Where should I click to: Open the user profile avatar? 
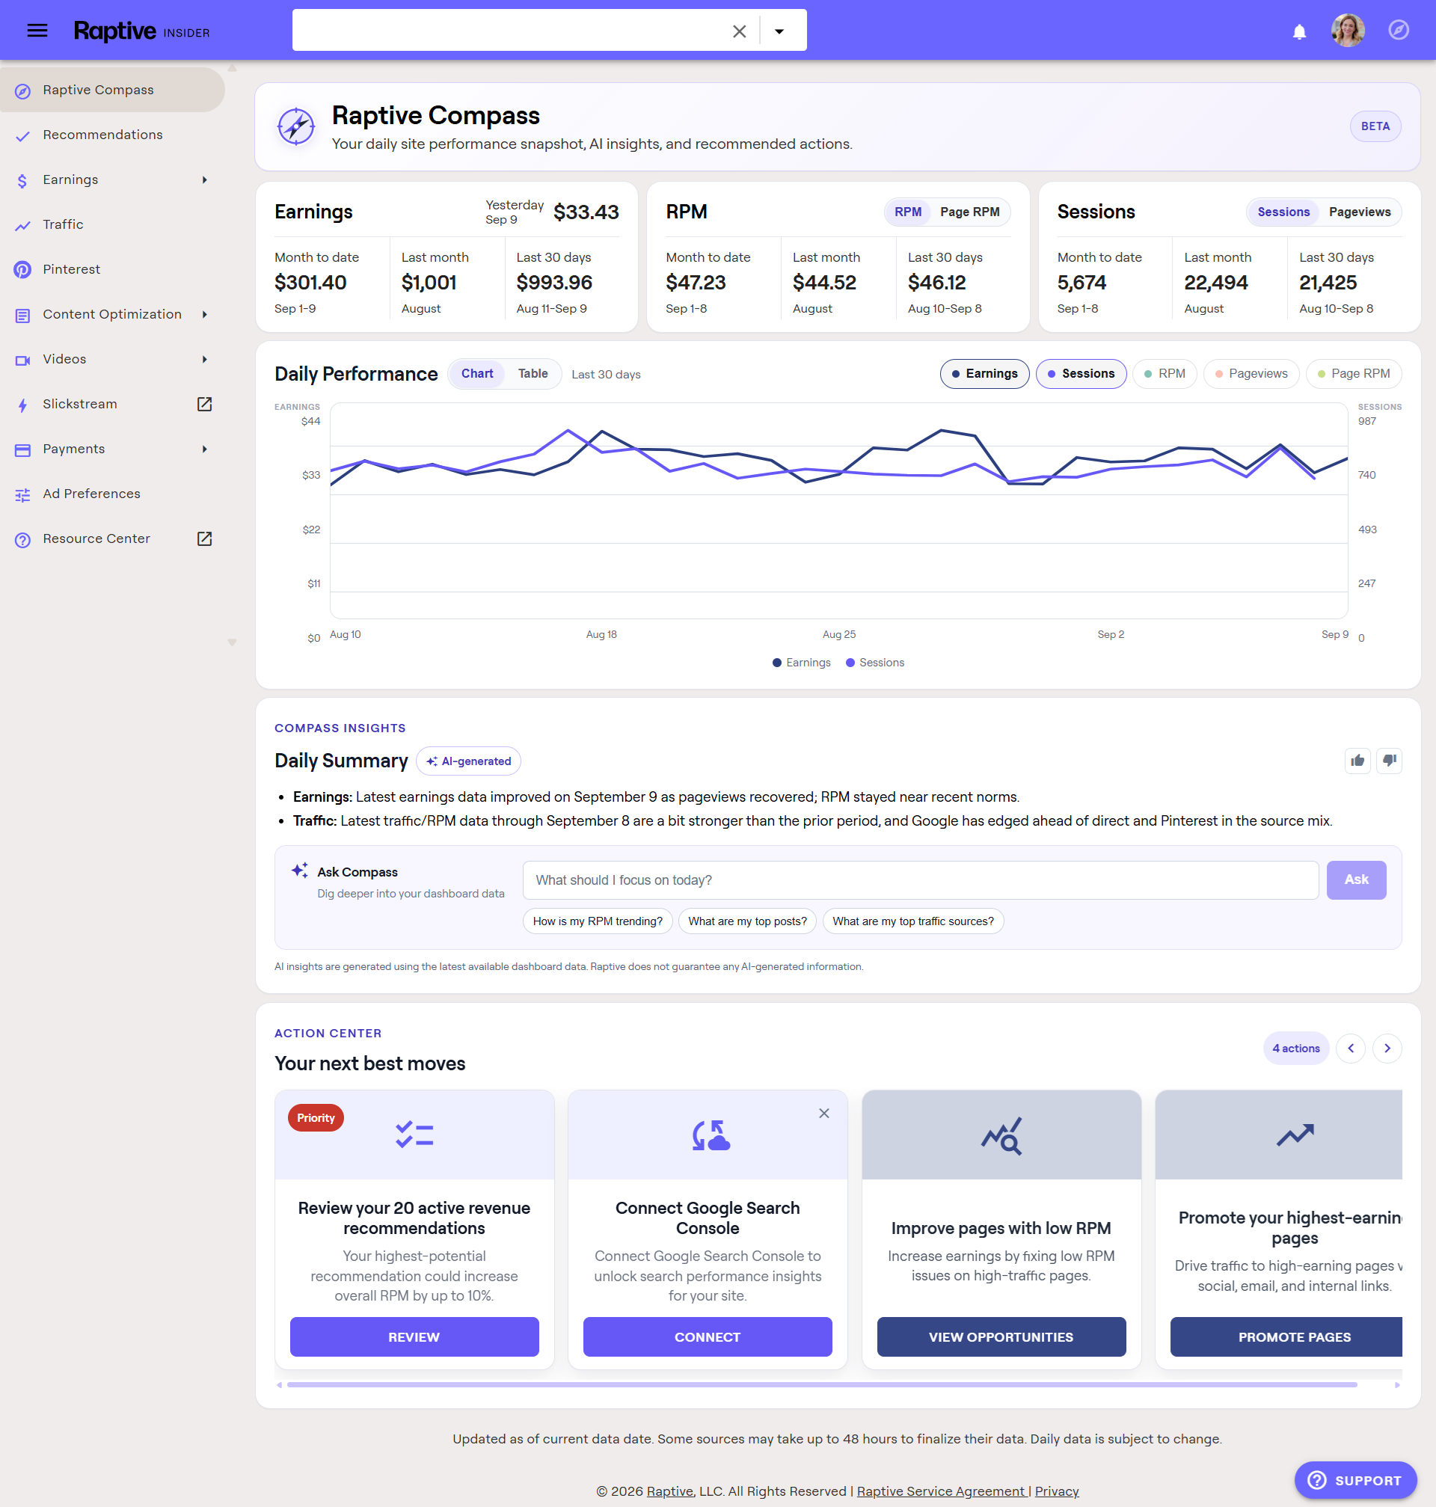click(1347, 31)
